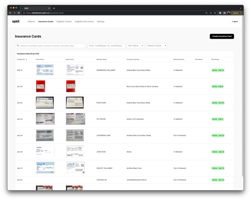Open the Plan Status dropdown
The height and width of the screenshot is (200, 251).
tap(136, 46)
